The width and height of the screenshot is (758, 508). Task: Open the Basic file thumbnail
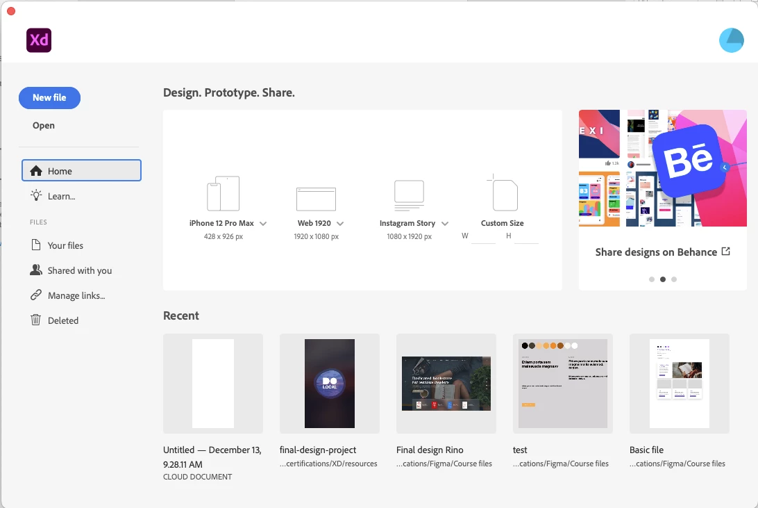tap(679, 384)
